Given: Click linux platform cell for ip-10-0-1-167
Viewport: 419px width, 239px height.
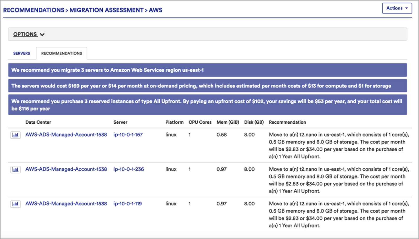Looking at the screenshot, I should coord(171,135).
